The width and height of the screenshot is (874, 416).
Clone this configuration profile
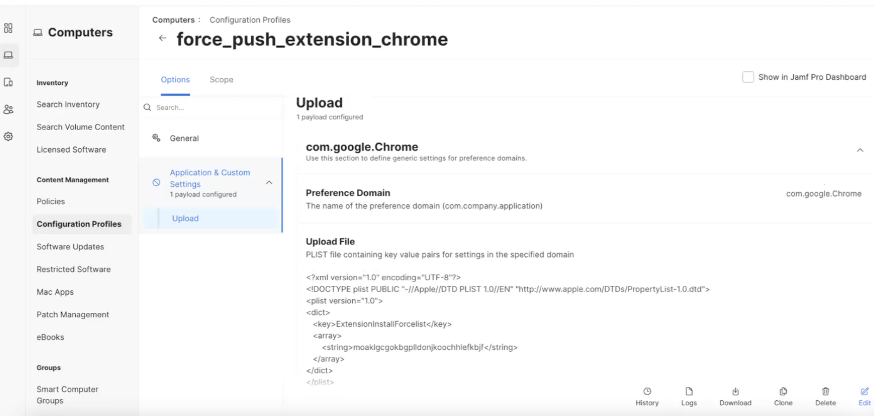click(783, 396)
